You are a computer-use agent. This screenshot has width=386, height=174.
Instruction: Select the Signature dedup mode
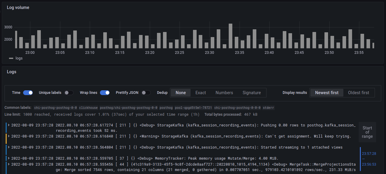(x=252, y=93)
